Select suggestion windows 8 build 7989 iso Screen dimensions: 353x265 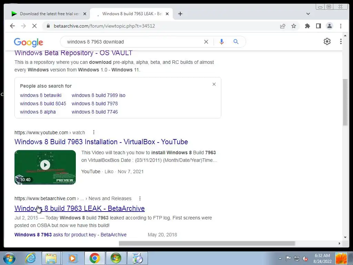[x=98, y=95]
